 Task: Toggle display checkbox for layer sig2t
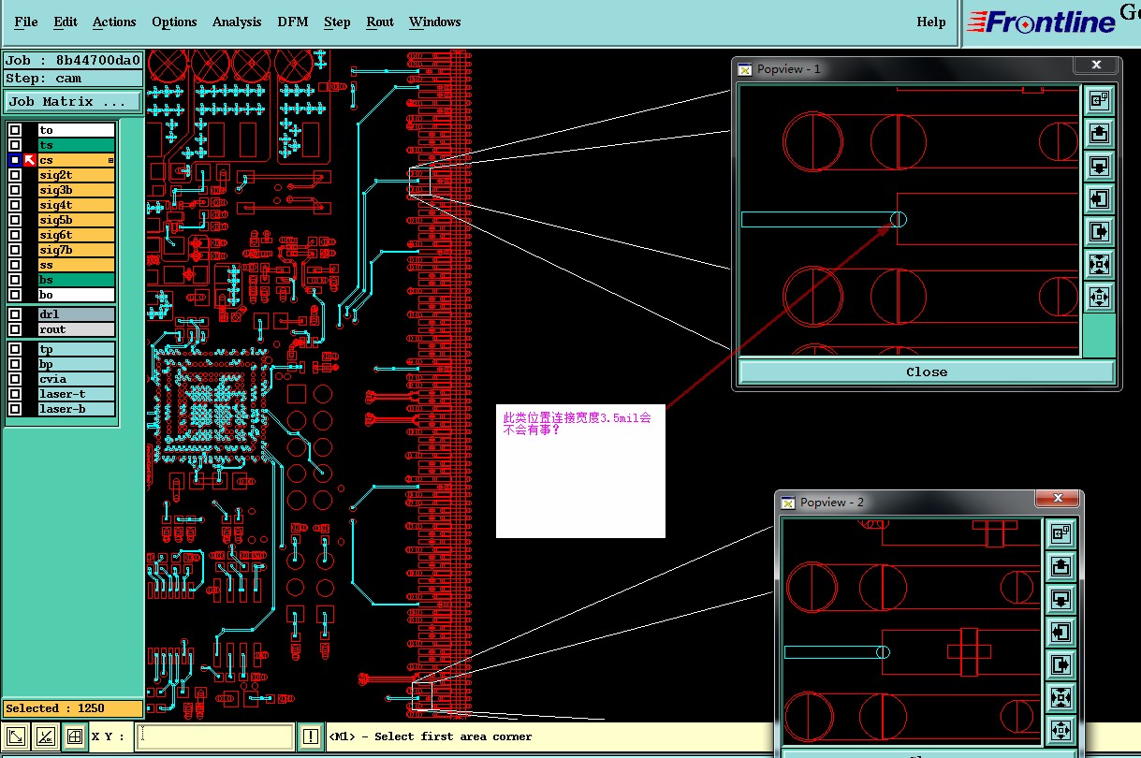tap(14, 175)
